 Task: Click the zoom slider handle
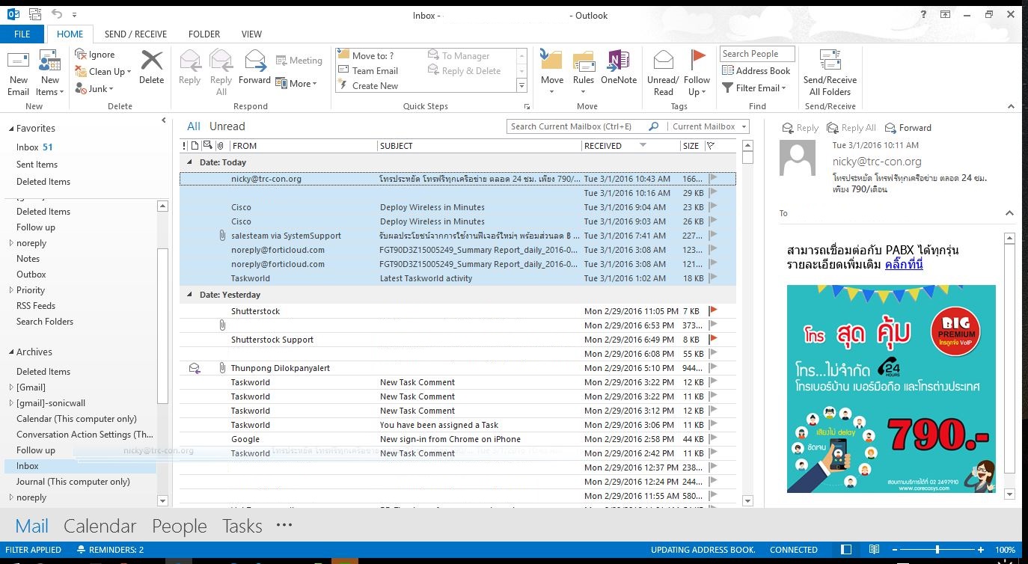pos(937,550)
